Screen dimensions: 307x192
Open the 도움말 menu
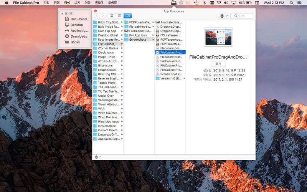click(x=112, y=3)
